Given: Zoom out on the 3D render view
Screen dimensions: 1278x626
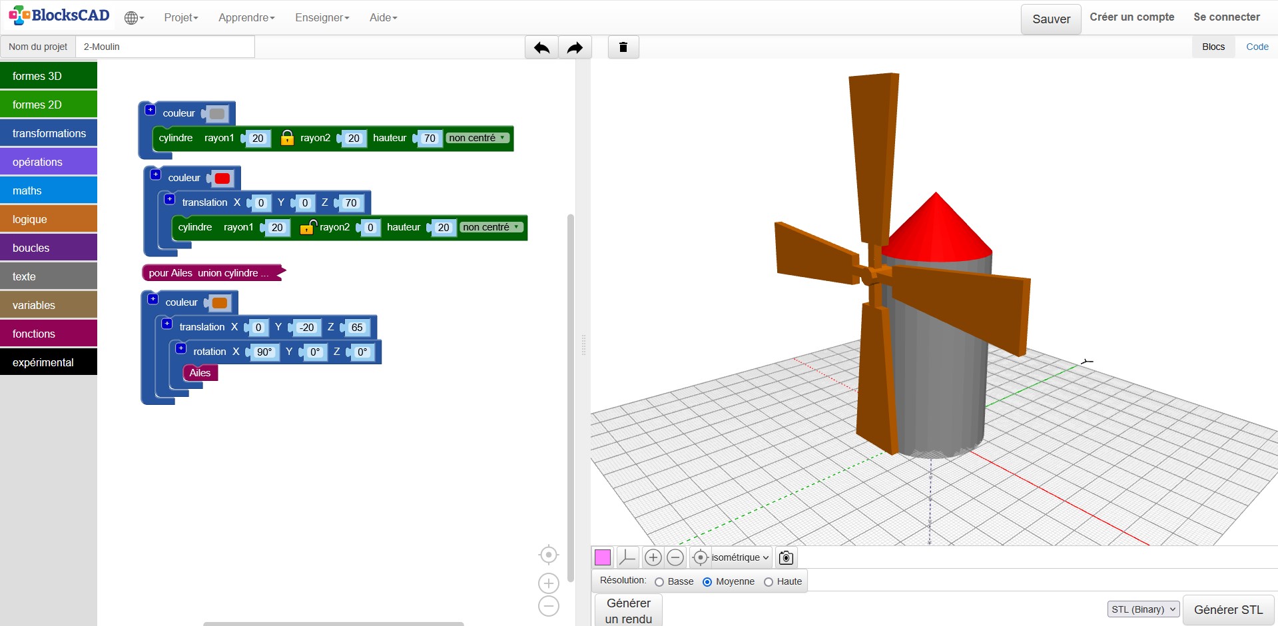Looking at the screenshot, I should pyautogui.click(x=675, y=557).
